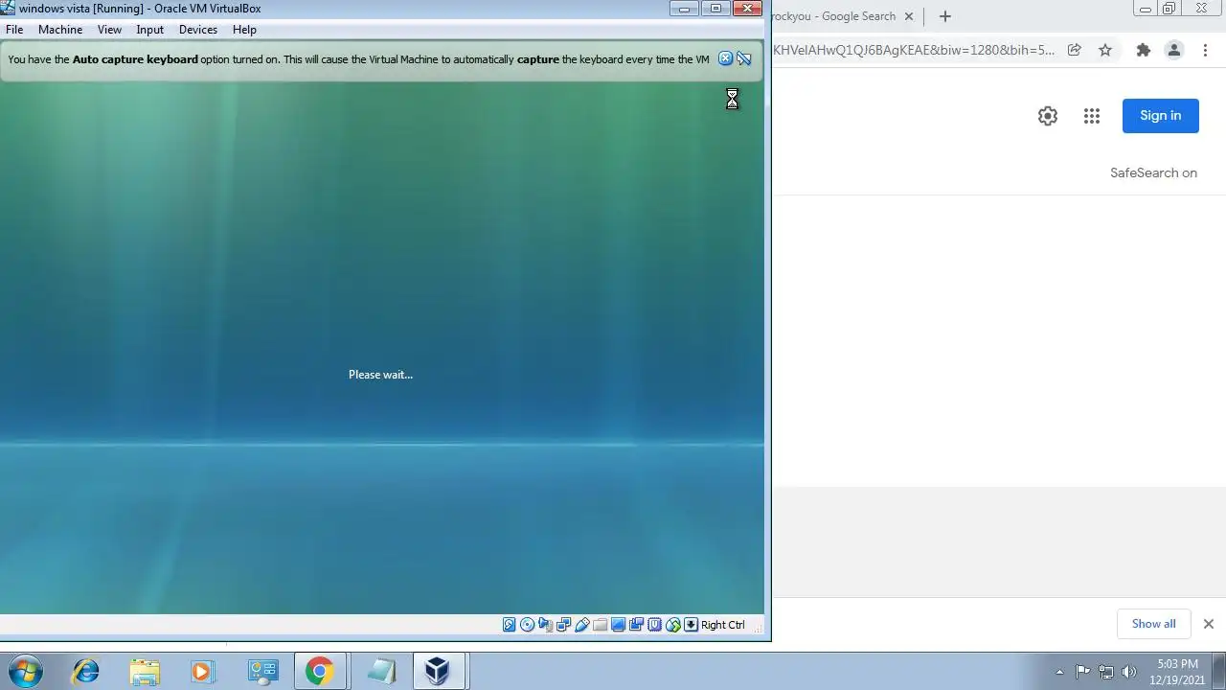The width and height of the screenshot is (1226, 690).
Task: Open the Machine menu in VirtualBox
Action: point(60,30)
